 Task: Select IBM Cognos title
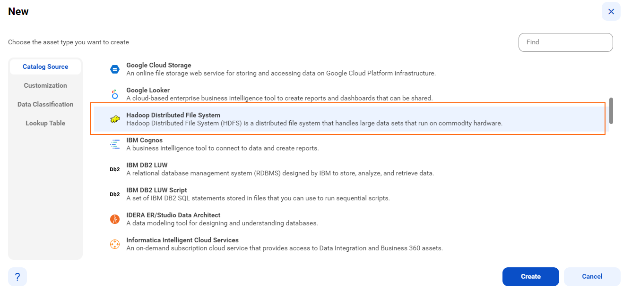tap(145, 140)
